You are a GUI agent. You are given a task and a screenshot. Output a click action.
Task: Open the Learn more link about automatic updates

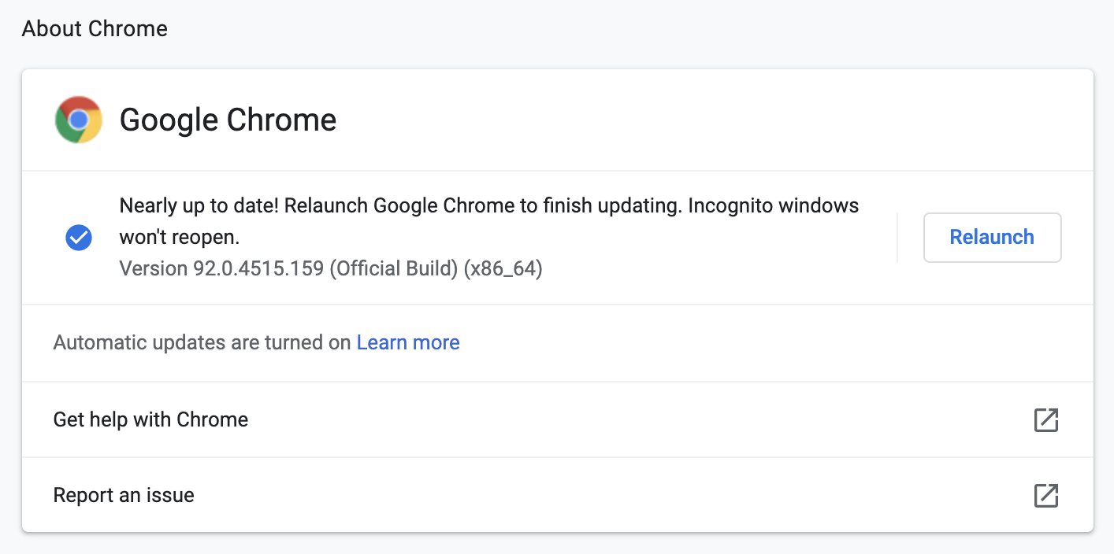pyautogui.click(x=408, y=342)
